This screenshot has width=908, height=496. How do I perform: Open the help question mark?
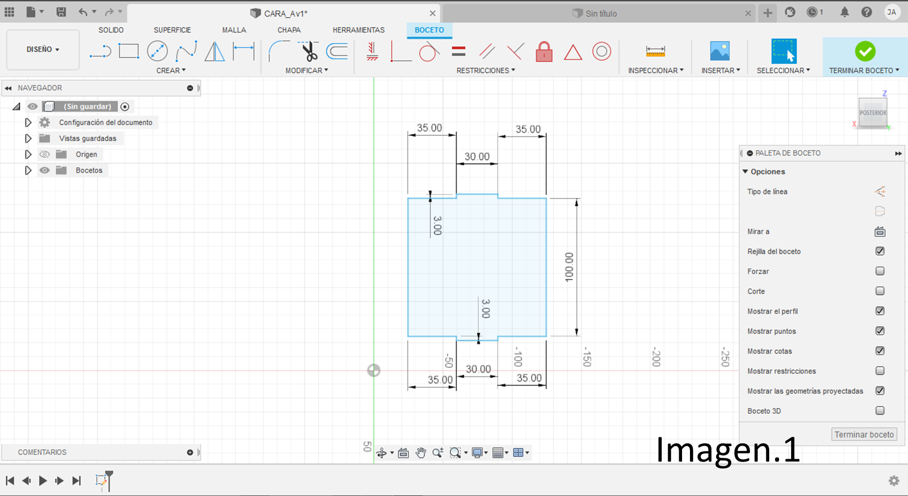click(x=867, y=13)
